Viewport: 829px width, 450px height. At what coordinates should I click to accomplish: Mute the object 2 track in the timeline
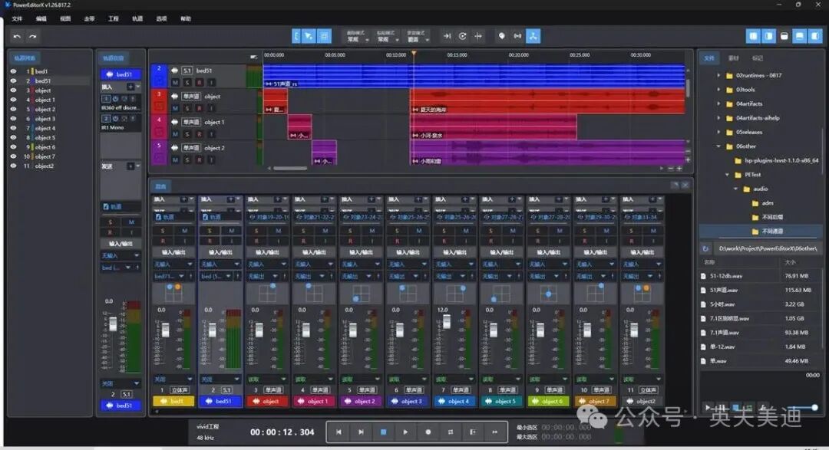175,159
